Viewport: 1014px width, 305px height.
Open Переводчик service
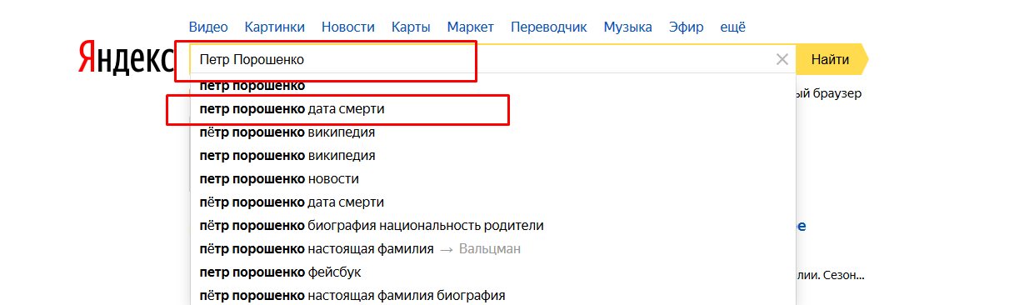pos(549,27)
